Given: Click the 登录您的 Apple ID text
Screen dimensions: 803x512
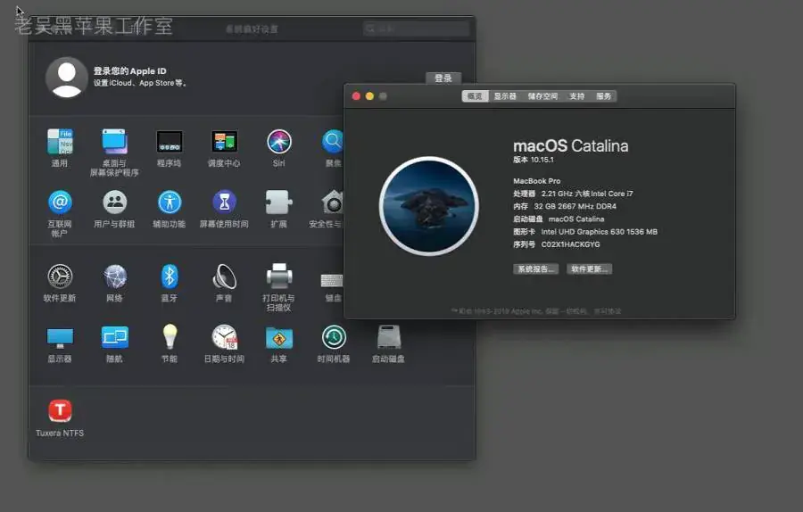Looking at the screenshot, I should (x=129, y=71).
